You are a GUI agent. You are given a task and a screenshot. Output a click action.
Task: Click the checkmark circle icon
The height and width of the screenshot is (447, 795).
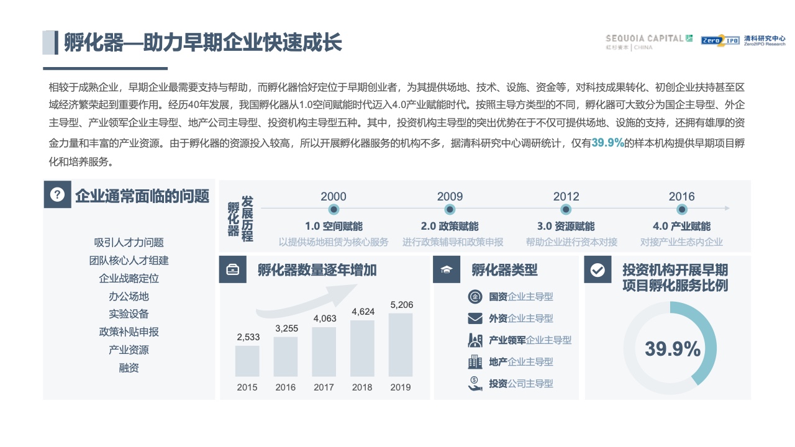[x=598, y=270]
